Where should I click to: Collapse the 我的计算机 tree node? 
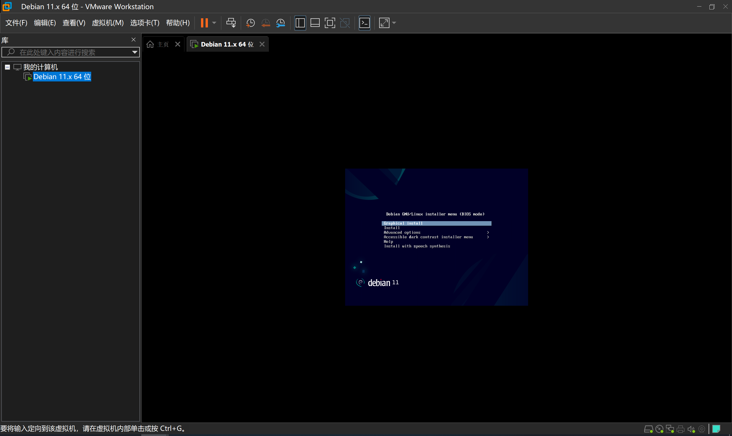point(8,67)
